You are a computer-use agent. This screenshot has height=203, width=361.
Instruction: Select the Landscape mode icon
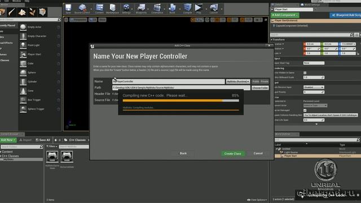click(22, 12)
